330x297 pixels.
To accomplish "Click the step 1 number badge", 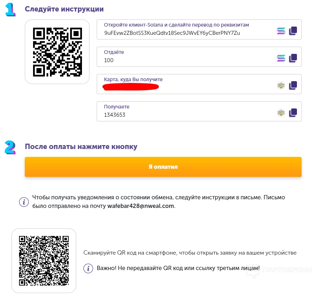I will (10, 10).
